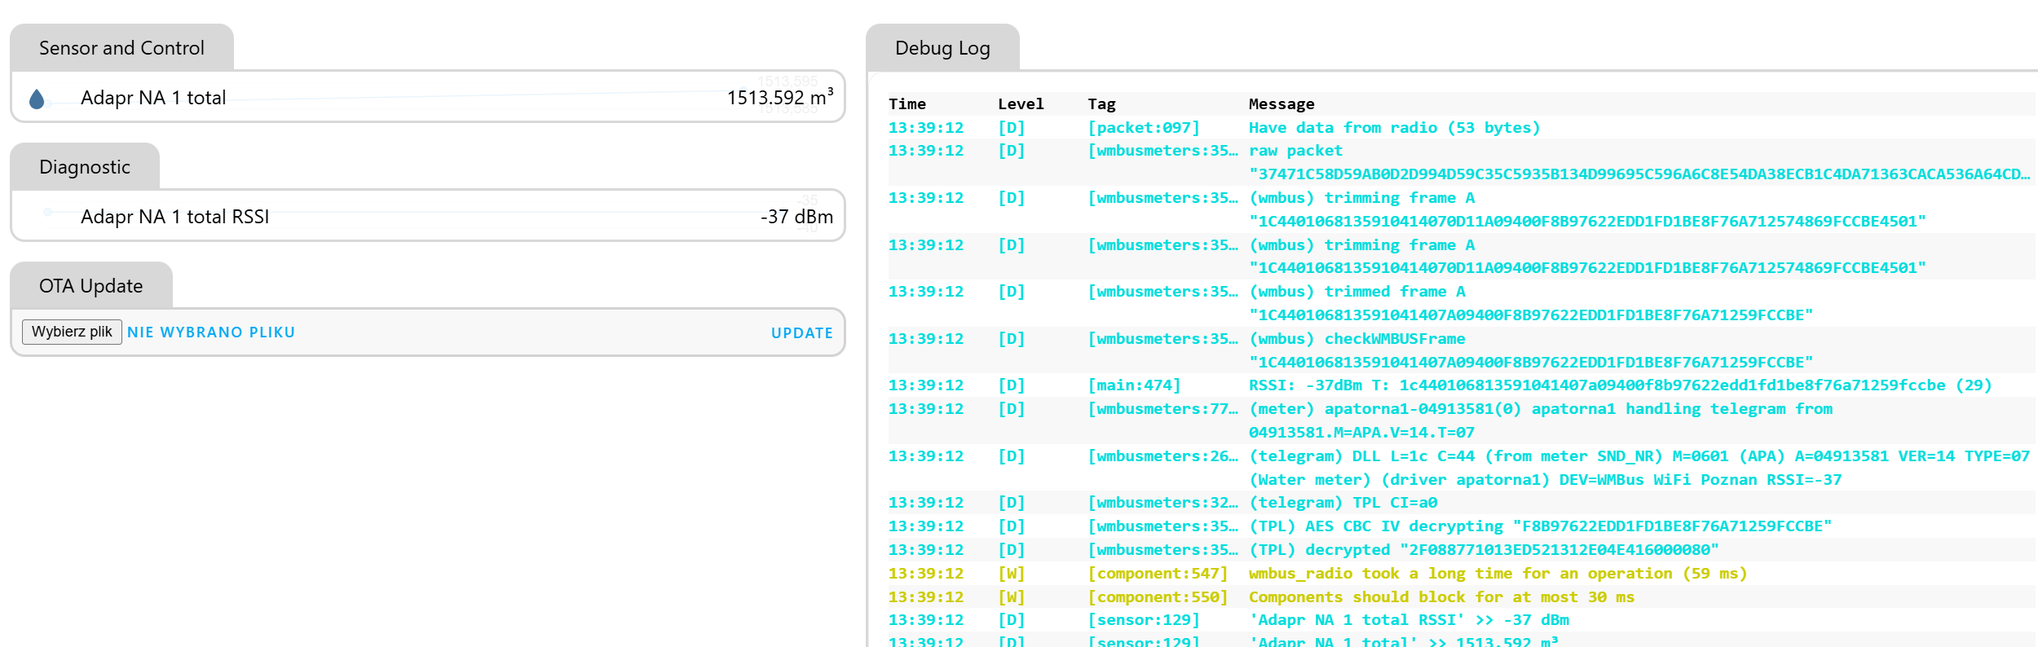Click the water drop icon

click(37, 99)
